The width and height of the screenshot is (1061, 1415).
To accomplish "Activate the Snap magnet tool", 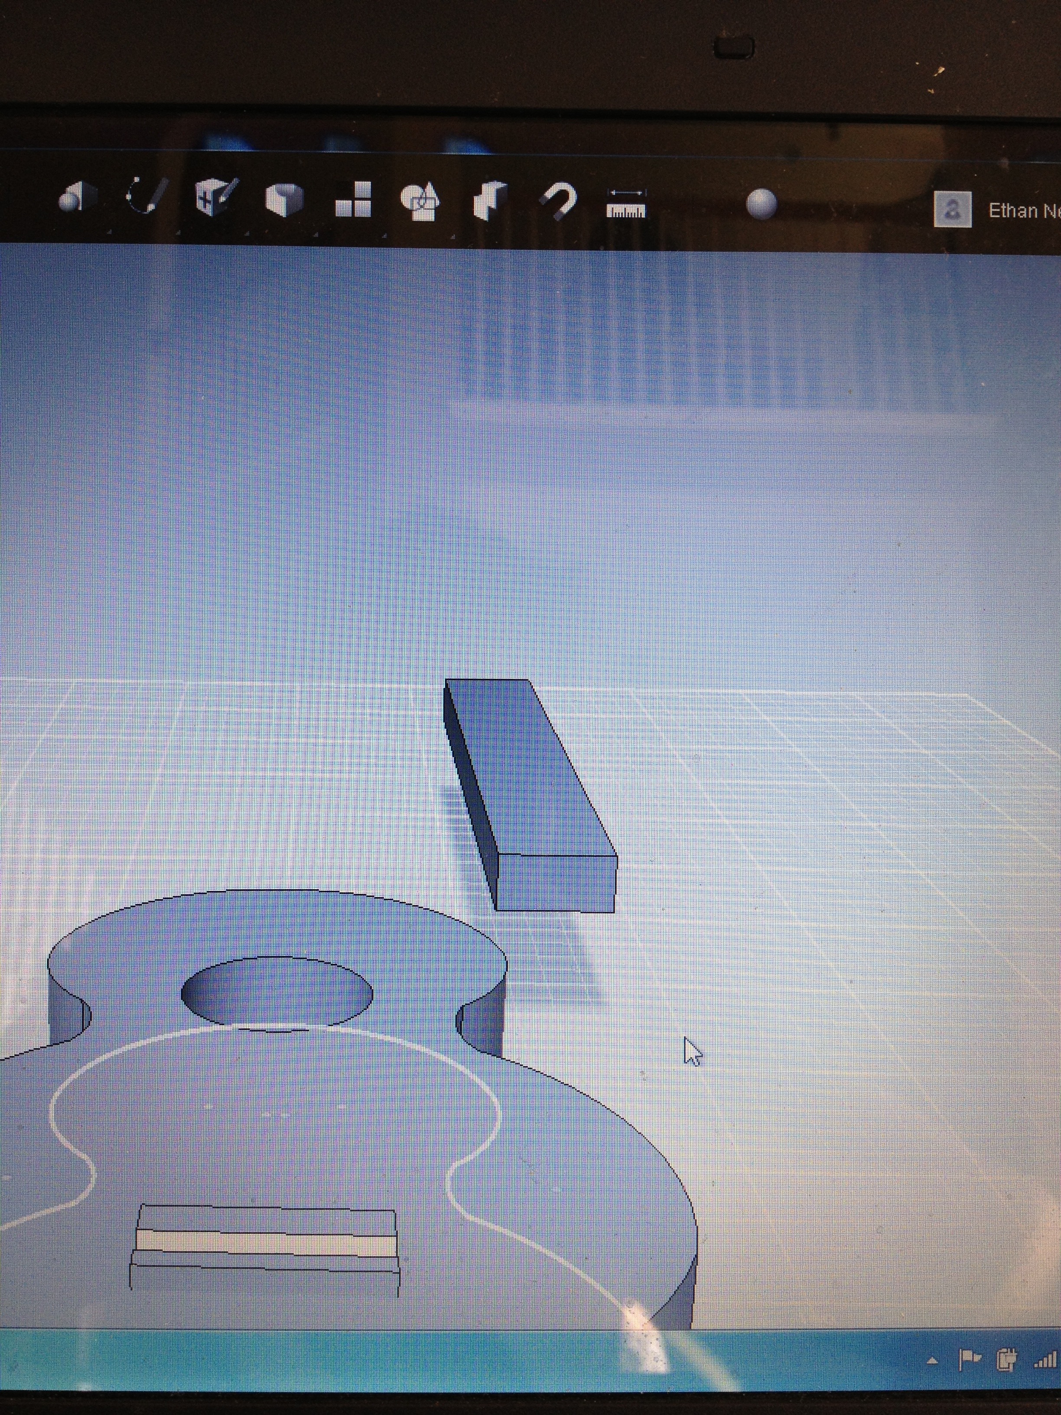I will click(x=558, y=202).
